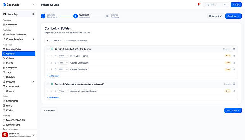Delete the Meet your teacher lesson

click(234, 56)
